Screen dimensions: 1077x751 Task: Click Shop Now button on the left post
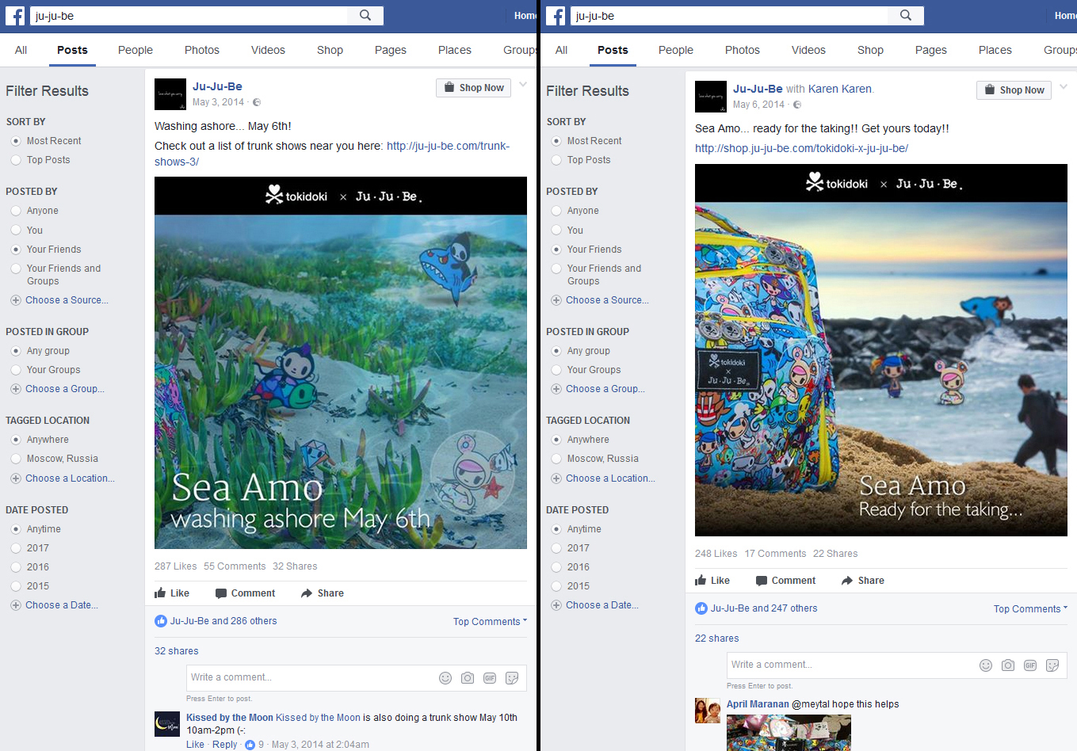click(x=473, y=88)
